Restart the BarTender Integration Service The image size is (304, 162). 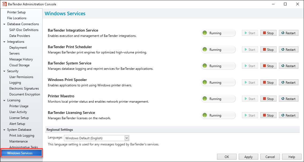coord(288,33)
